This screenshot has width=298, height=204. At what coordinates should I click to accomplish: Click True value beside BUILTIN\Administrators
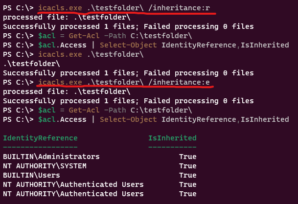click(x=187, y=157)
